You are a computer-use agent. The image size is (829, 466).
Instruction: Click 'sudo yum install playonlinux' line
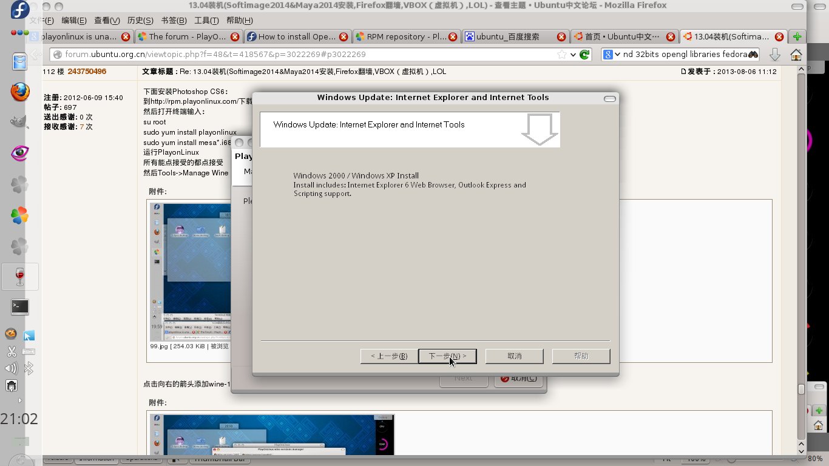click(x=190, y=132)
